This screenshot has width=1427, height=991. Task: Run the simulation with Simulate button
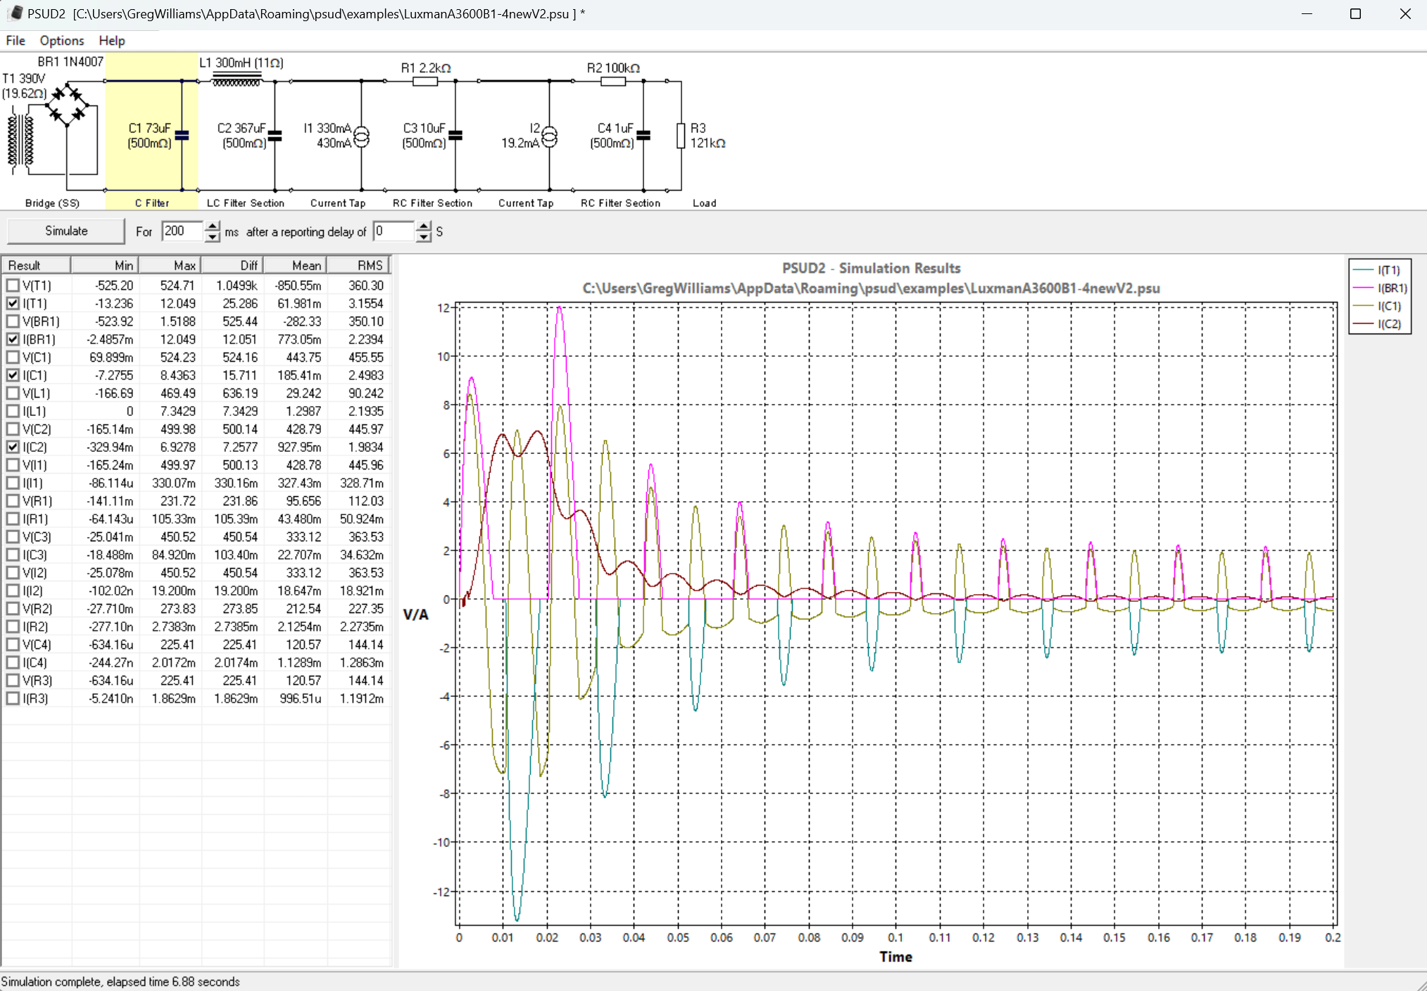(66, 231)
